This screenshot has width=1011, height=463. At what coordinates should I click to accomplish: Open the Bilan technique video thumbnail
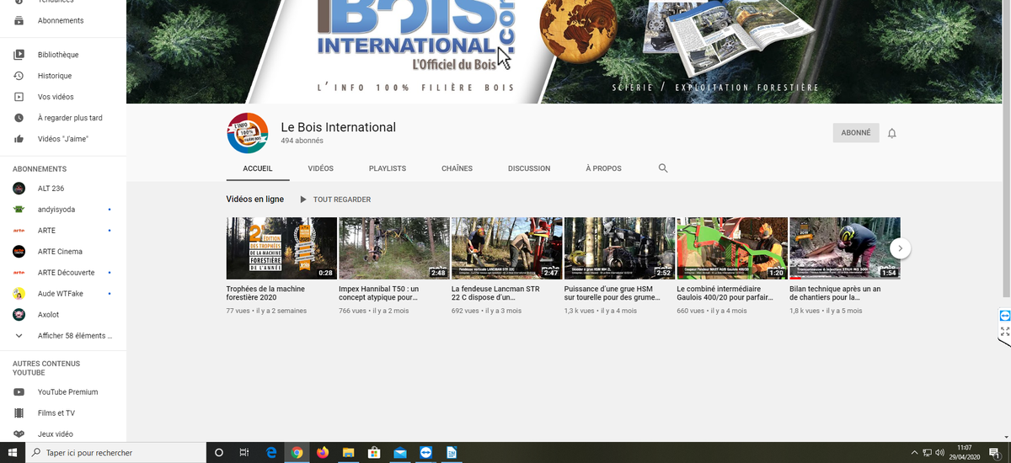[844, 248]
